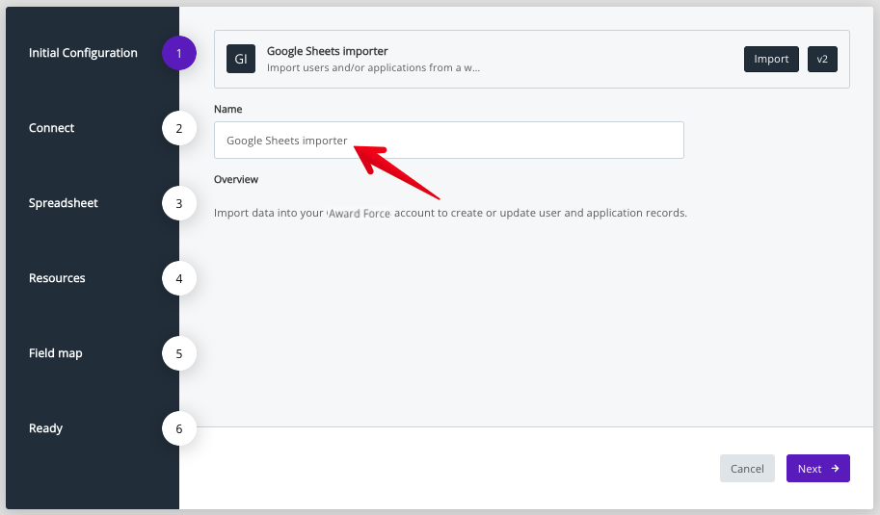The height and width of the screenshot is (515, 880).
Task: Jump to the Ready step
Action: pos(45,428)
